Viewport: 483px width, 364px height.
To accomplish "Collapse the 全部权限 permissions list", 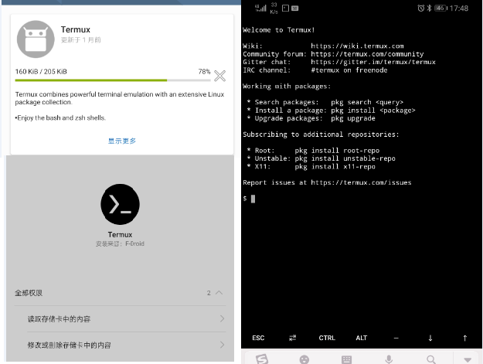I will coord(219,293).
